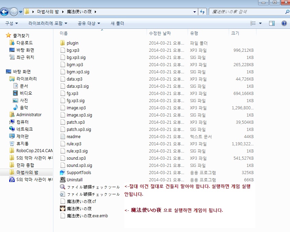Click the 새 폴더 button
Viewport: 290px width, 232px height.
pyautogui.click(x=117, y=23)
